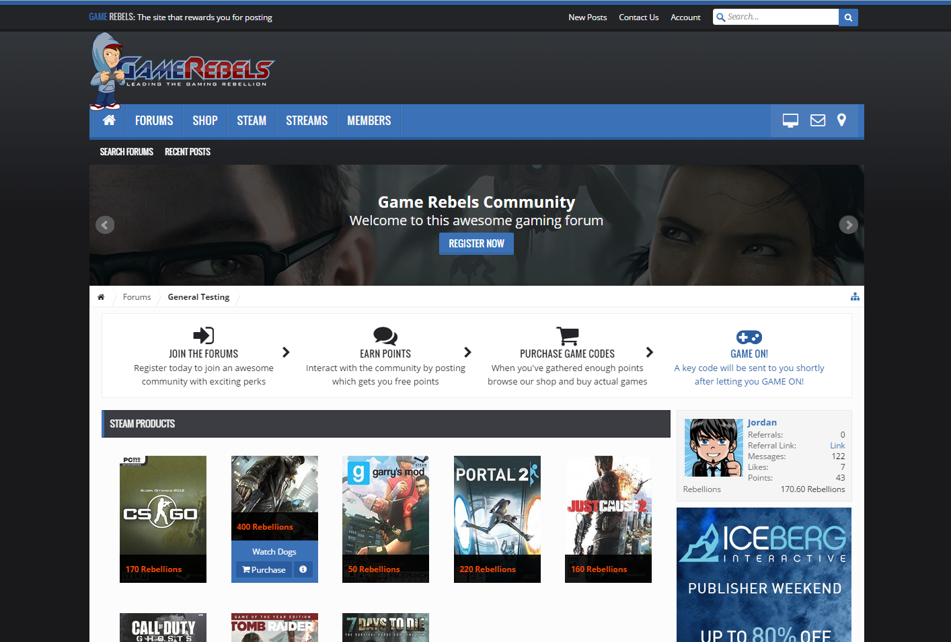The height and width of the screenshot is (642, 951).
Task: Advance slider with right arrow
Action: click(849, 225)
